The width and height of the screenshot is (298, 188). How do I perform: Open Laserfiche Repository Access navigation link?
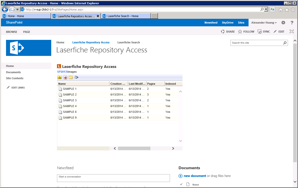tap(91, 43)
